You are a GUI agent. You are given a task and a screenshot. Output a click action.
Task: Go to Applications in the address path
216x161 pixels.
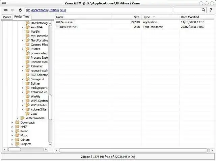pyautogui.click(x=39, y=10)
